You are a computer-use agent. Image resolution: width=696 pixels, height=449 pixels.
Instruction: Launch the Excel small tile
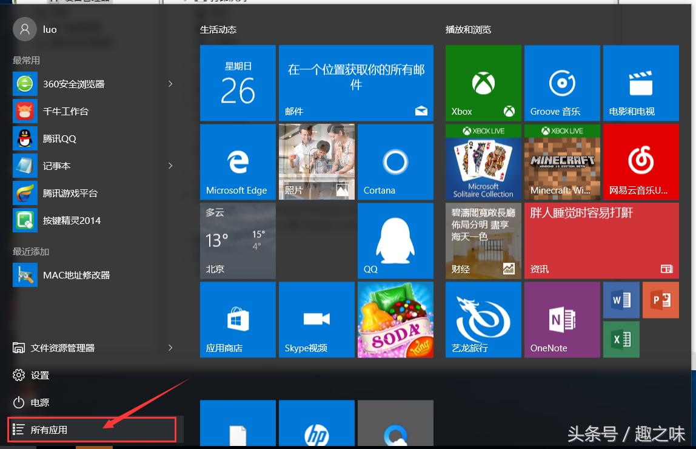pyautogui.click(x=621, y=339)
